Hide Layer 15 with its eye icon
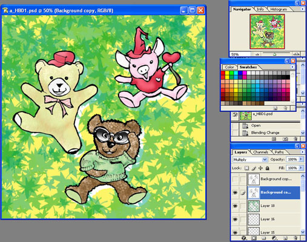 coord(235,232)
